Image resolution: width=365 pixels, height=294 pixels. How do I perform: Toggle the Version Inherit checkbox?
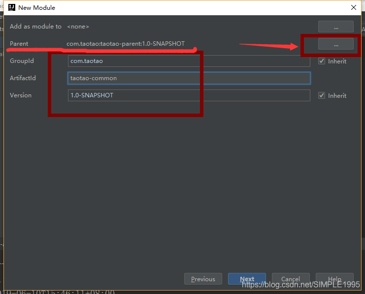click(322, 95)
